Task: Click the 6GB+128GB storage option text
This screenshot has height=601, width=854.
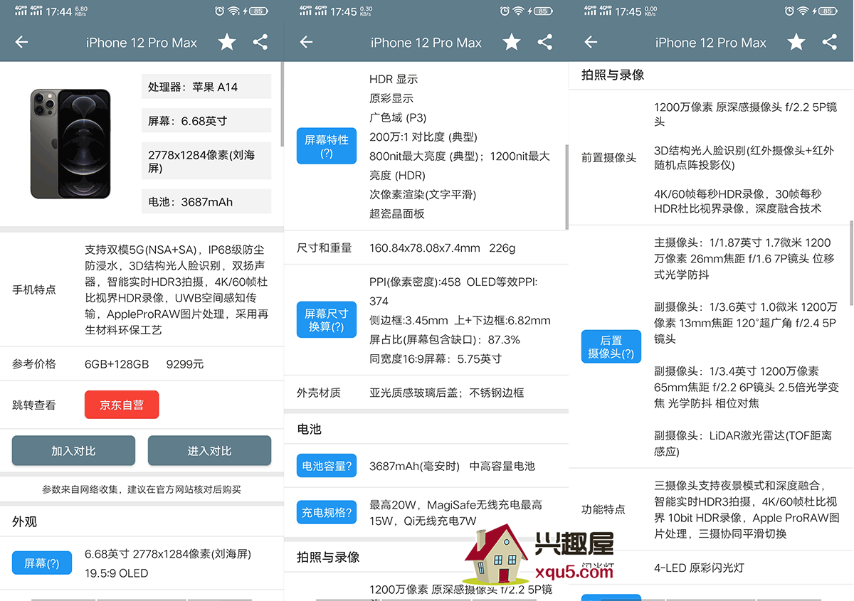Action: coord(117,364)
